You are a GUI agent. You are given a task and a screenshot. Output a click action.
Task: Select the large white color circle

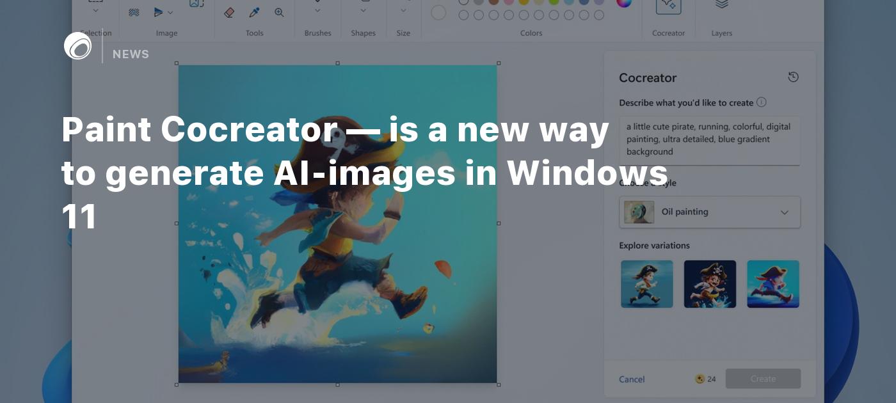tap(438, 12)
